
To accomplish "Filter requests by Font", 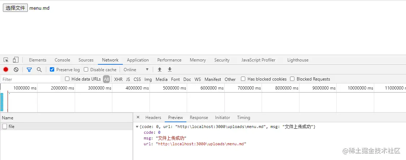I will (x=175, y=79).
